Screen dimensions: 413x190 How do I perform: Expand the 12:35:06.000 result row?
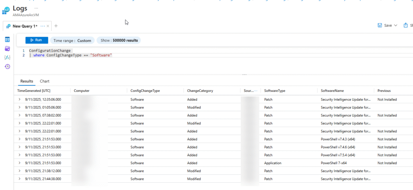pos(19,99)
